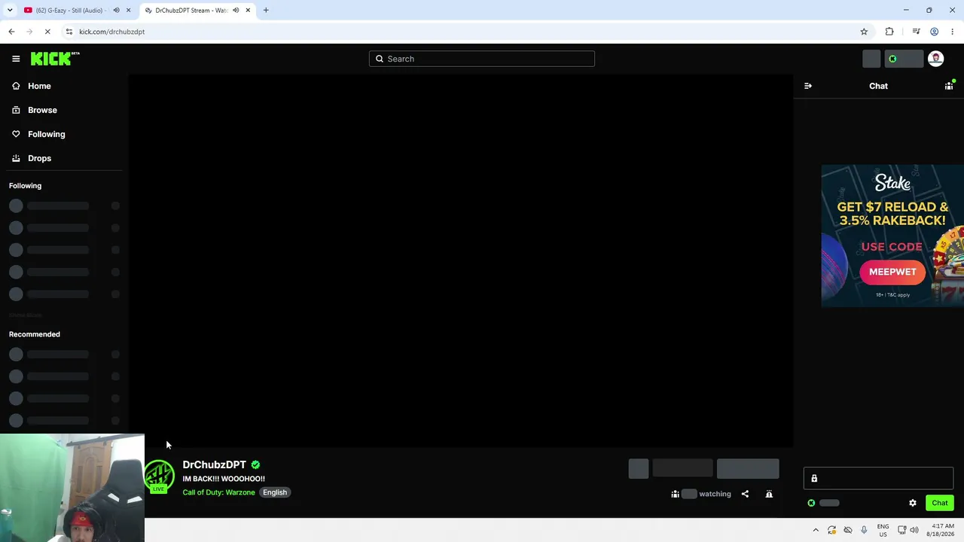Click the Kick search field
This screenshot has width=964, height=542.
tap(482, 59)
